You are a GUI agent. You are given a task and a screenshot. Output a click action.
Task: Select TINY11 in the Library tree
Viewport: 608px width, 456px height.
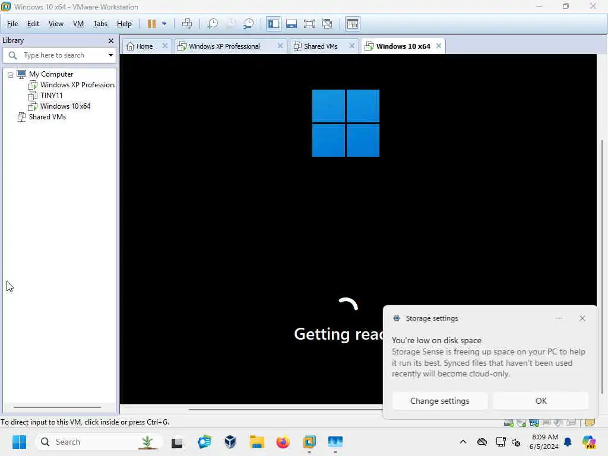[x=51, y=96]
